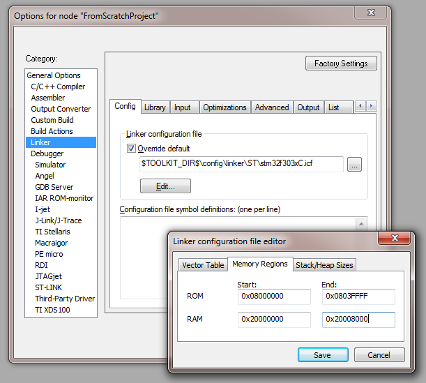
Task: Select Third-Party Driver in category list
Action: pos(65,299)
